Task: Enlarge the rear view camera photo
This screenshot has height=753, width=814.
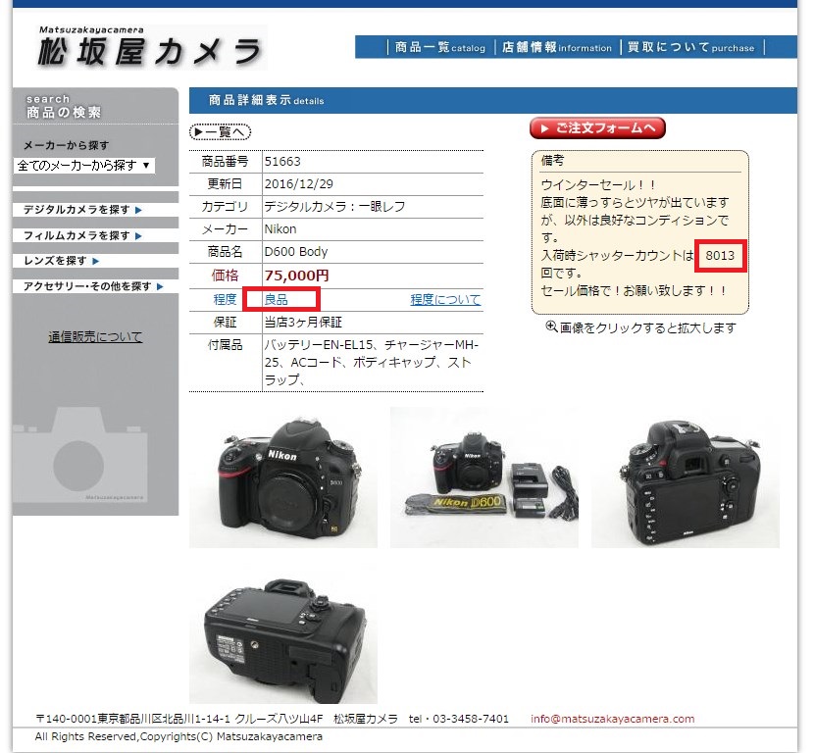Action: [686, 477]
